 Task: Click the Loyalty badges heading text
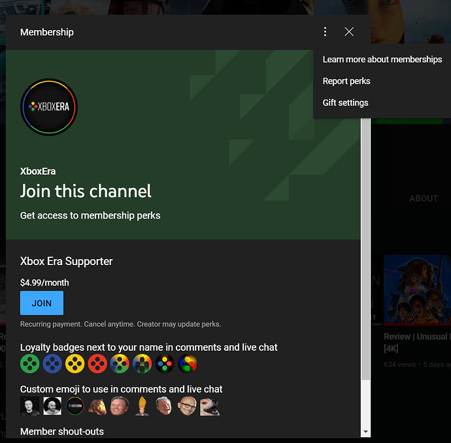pos(149,347)
